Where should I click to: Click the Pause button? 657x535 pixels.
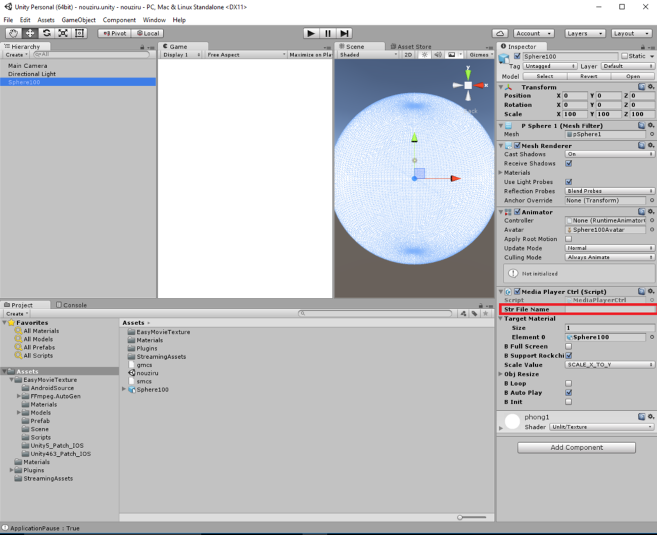(327, 33)
